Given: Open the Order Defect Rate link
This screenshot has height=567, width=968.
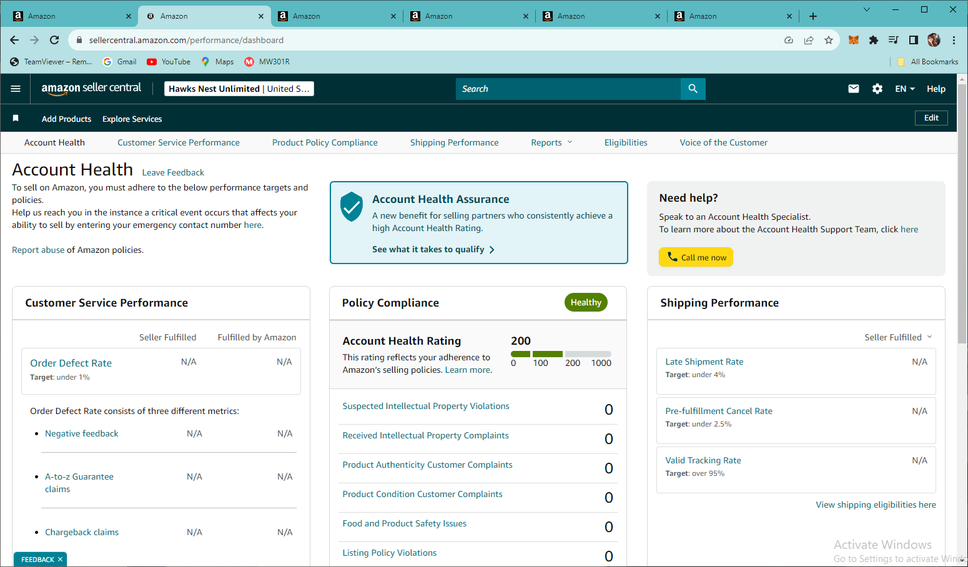Looking at the screenshot, I should [x=71, y=363].
